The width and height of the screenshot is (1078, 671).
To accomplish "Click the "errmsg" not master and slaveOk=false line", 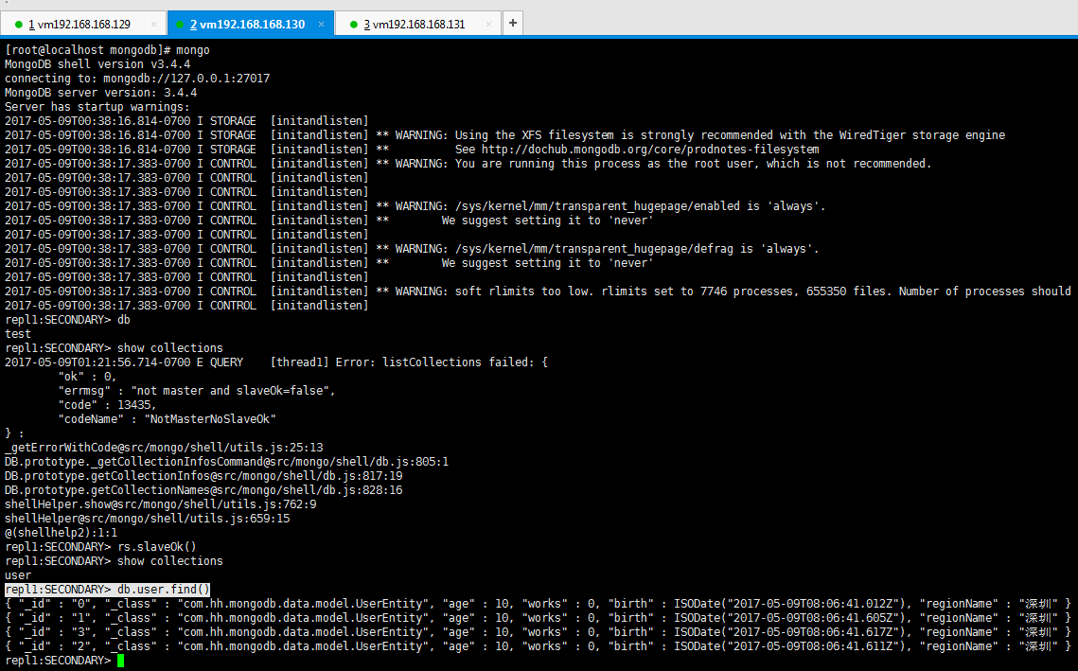I will 197,391.
